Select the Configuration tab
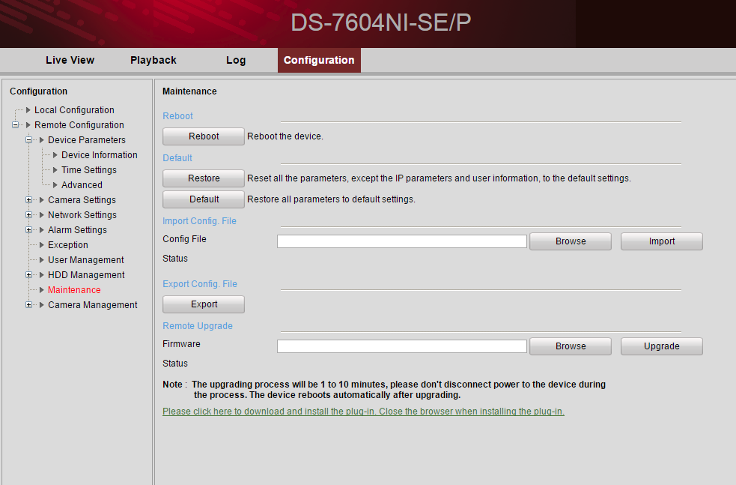This screenshot has height=485, width=736. (x=319, y=60)
